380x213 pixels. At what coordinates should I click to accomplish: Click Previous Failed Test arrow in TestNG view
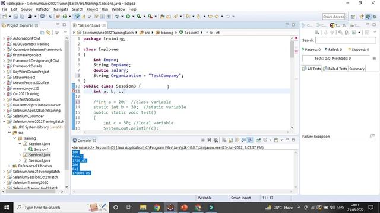(332, 33)
